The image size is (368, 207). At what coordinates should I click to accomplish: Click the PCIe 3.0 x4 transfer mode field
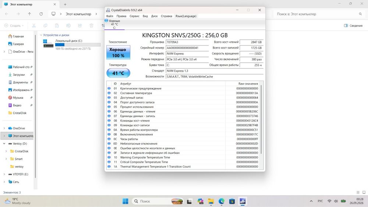(187, 59)
